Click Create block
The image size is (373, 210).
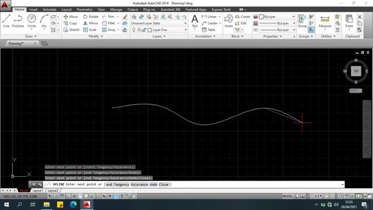point(242,17)
